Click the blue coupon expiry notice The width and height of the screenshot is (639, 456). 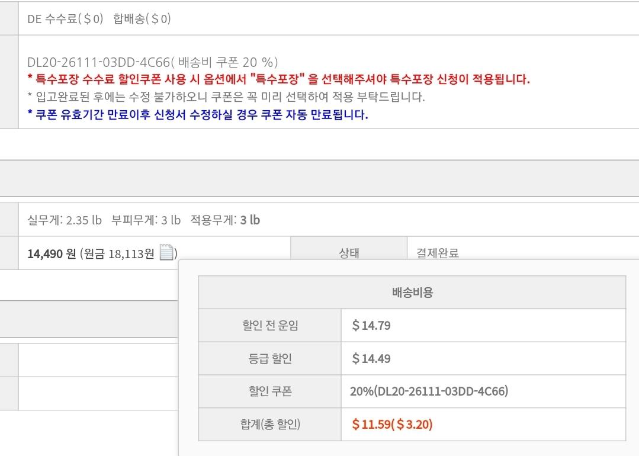coord(198,115)
